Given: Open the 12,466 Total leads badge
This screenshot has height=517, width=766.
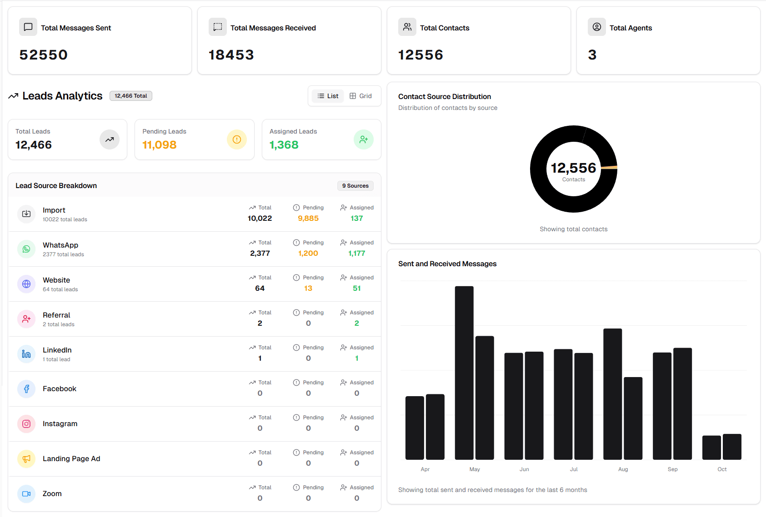Looking at the screenshot, I should (130, 96).
